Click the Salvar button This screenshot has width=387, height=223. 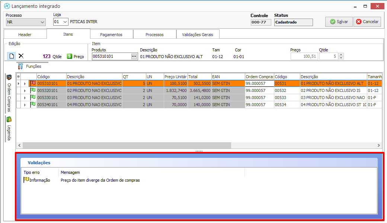click(x=339, y=22)
